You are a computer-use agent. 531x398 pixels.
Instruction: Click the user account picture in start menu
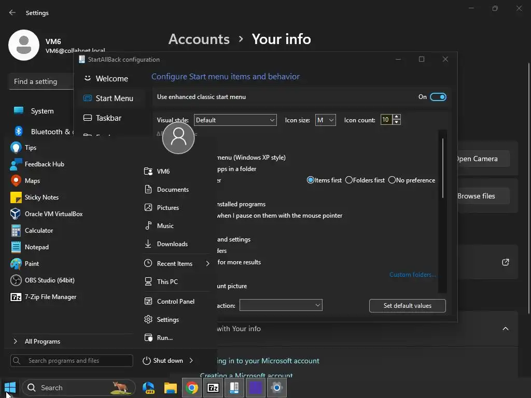[x=178, y=137]
